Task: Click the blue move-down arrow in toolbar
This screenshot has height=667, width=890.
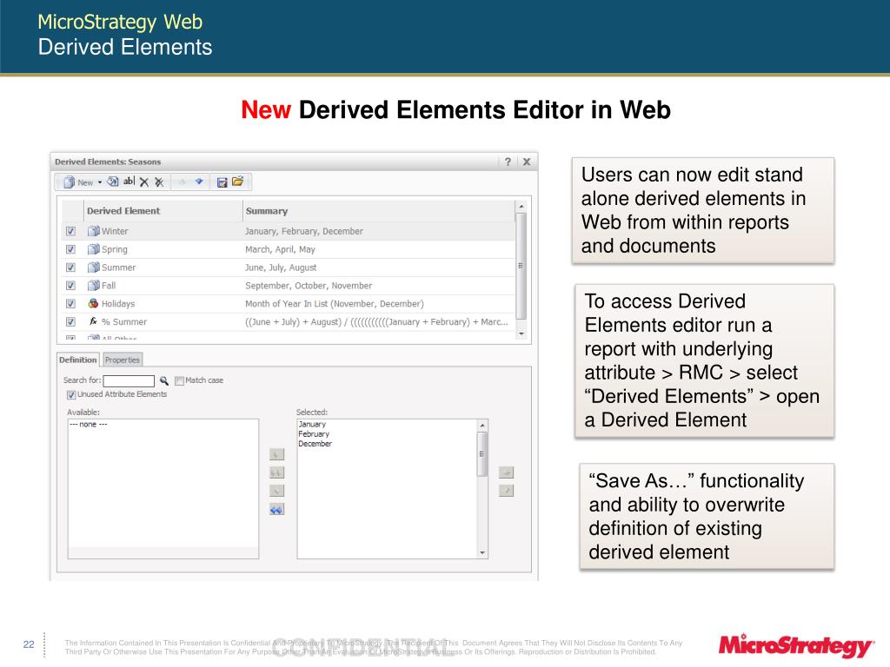Action: pos(199,182)
